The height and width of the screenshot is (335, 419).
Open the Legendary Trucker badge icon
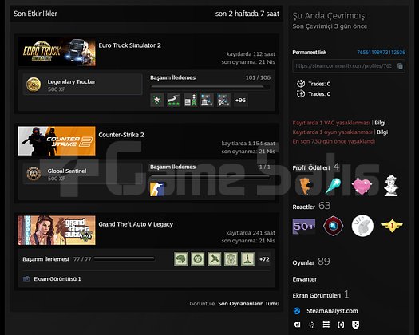click(x=34, y=85)
